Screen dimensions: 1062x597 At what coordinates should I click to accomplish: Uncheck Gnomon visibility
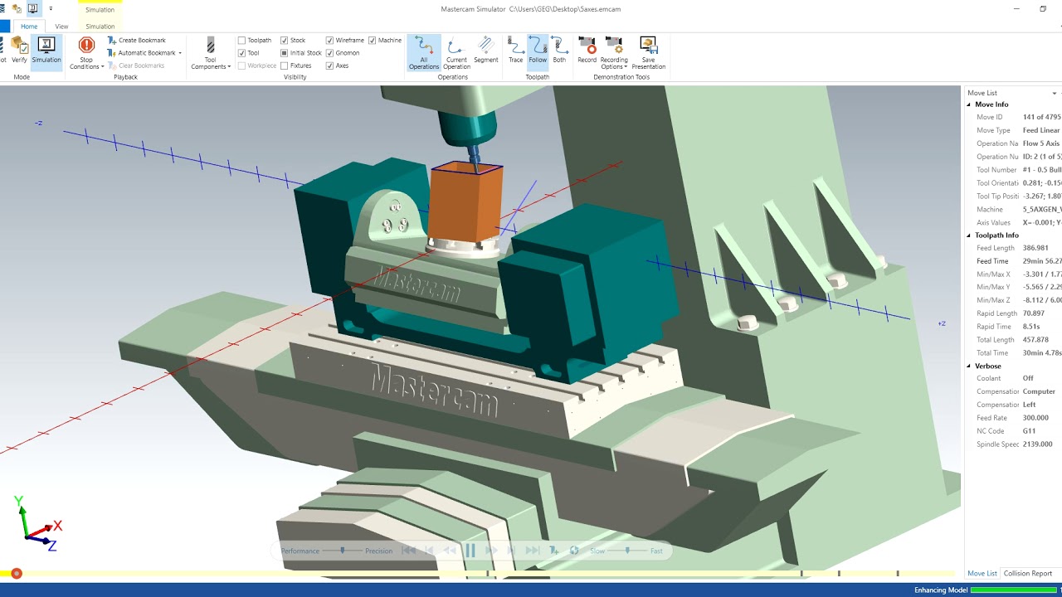tap(330, 53)
